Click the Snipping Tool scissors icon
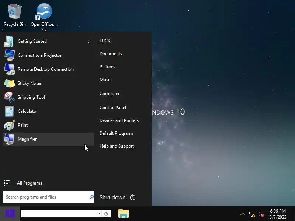This screenshot has height=221, width=295. (9, 97)
